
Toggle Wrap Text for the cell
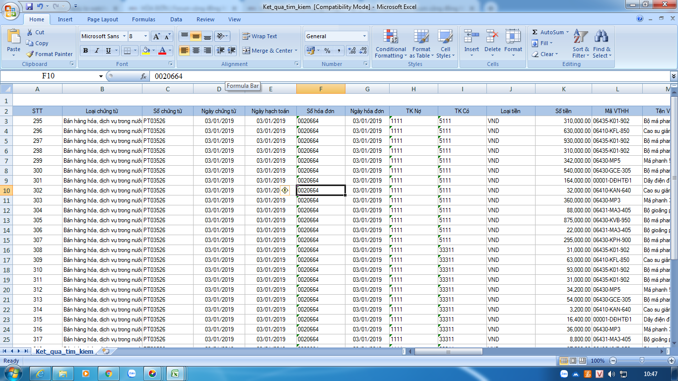260,36
